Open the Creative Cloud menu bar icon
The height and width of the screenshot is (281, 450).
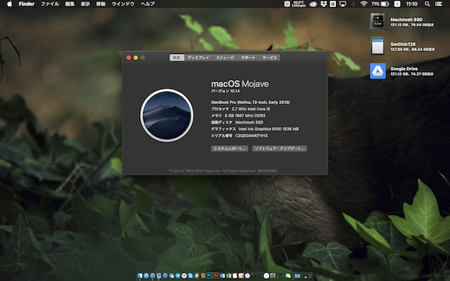(x=313, y=4)
